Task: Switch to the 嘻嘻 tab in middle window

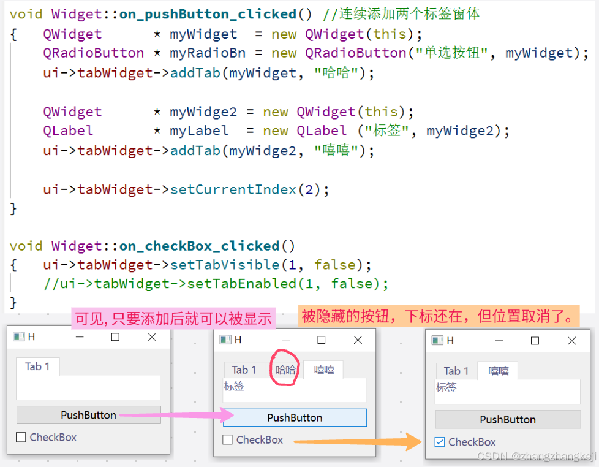Action: pos(323,370)
